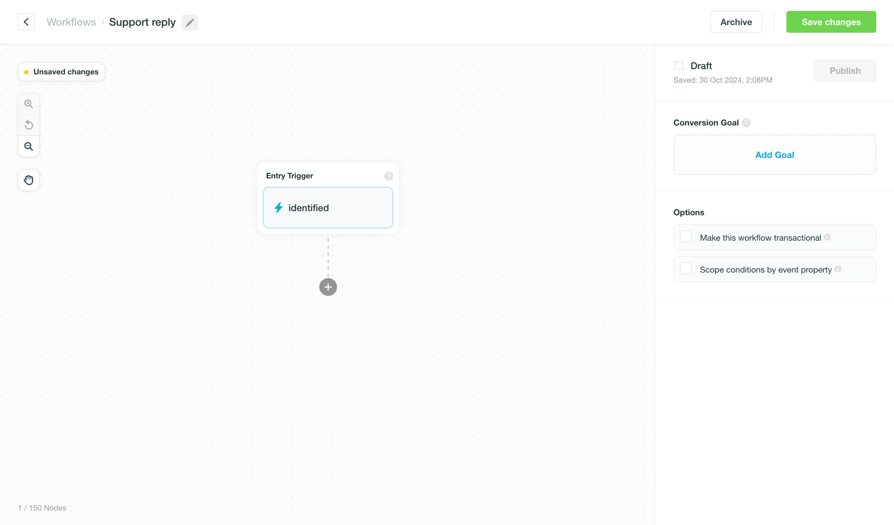
Task: Edit the workflow name with pencil icon
Action: pos(190,22)
